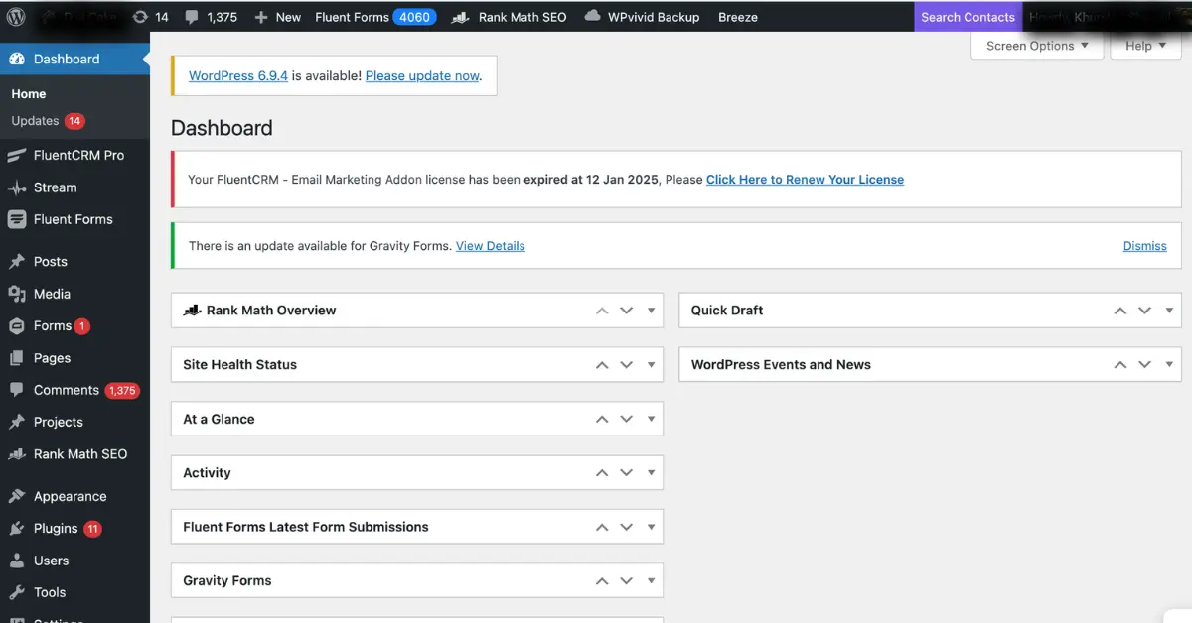Toggle WordPress Events and News panel
The height and width of the screenshot is (623, 1192).
(1170, 365)
